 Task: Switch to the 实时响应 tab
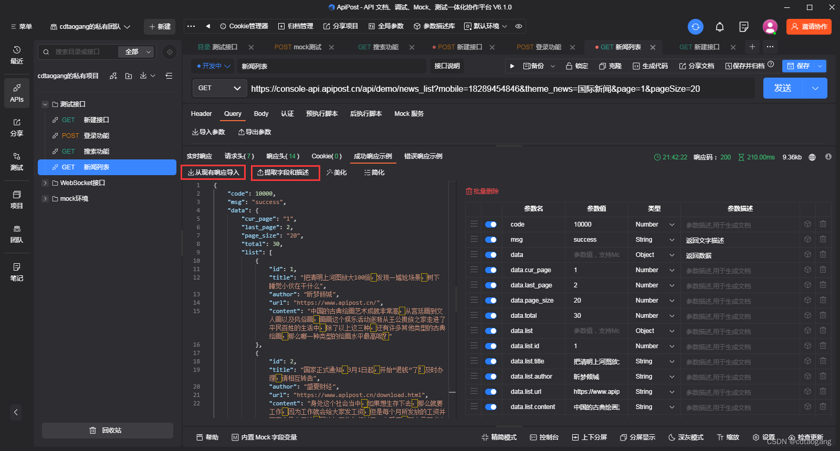[199, 156]
